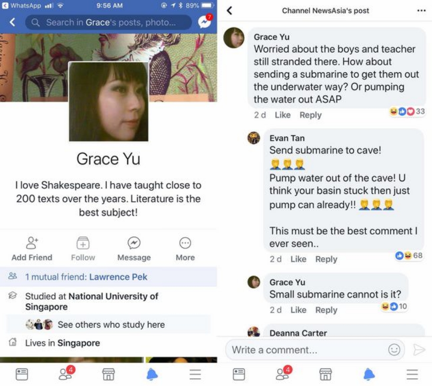This screenshot has width=432, height=386.
Task: Tap the send arrow beside comment field
Action: click(419, 350)
